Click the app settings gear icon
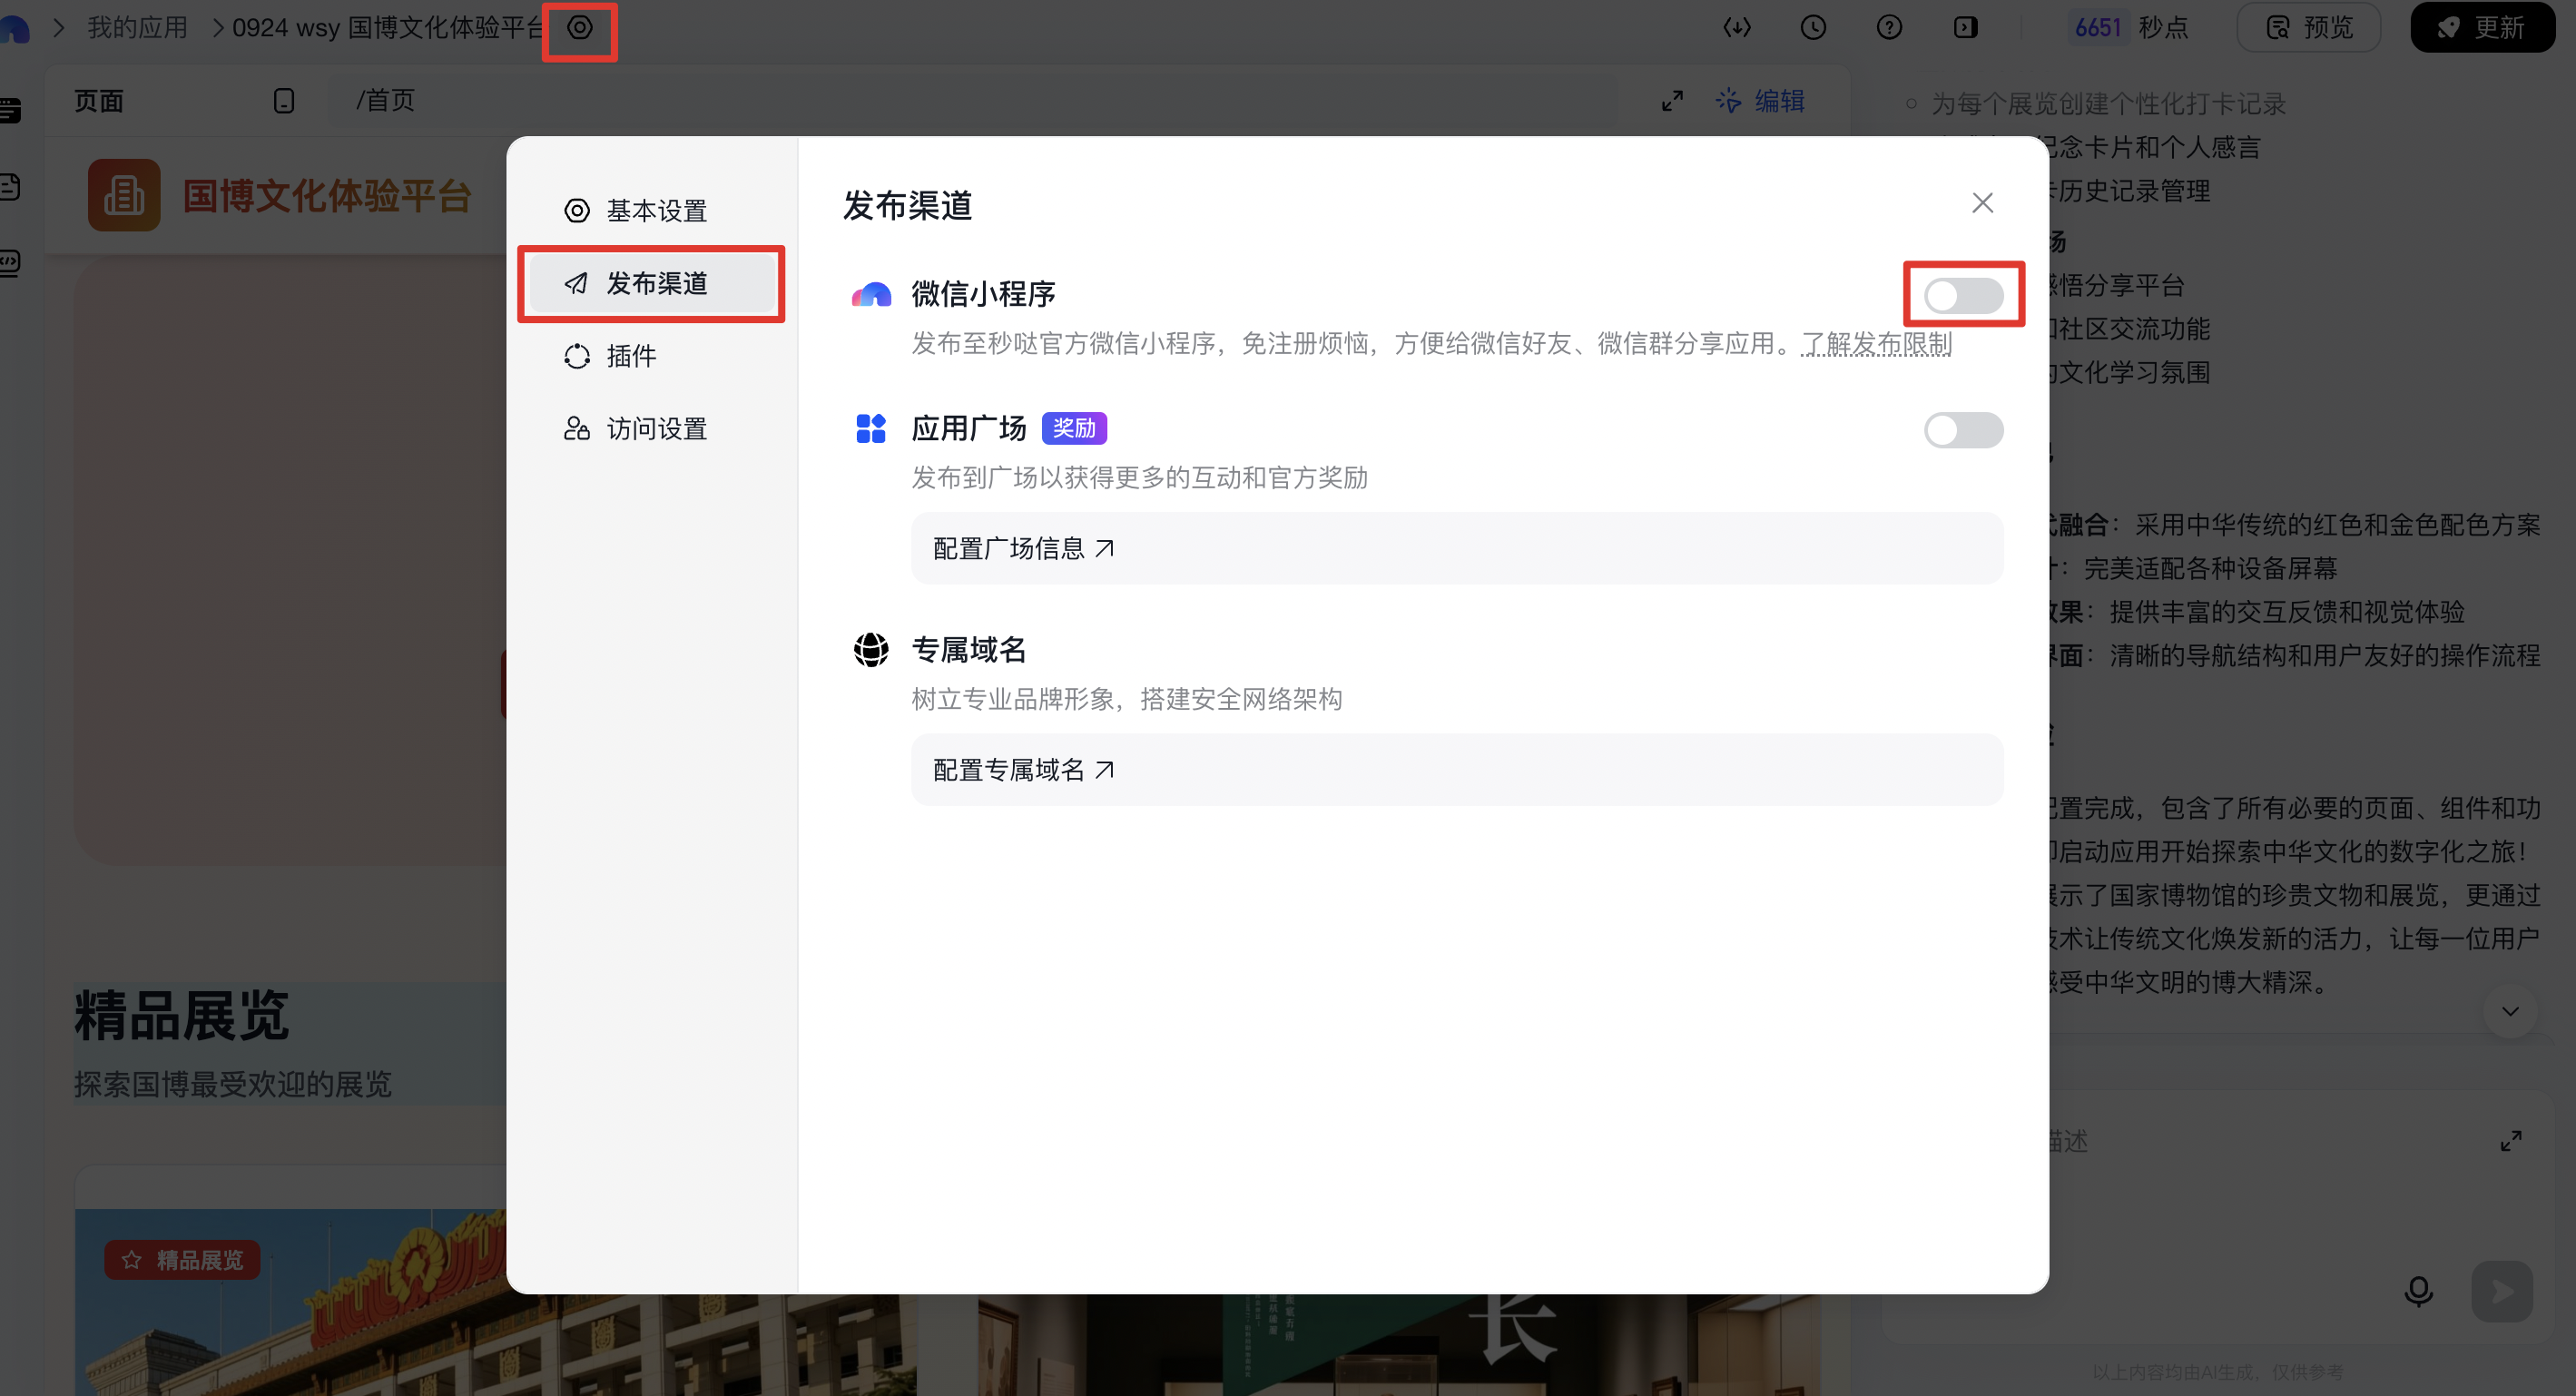The width and height of the screenshot is (2576, 1396). [x=580, y=28]
